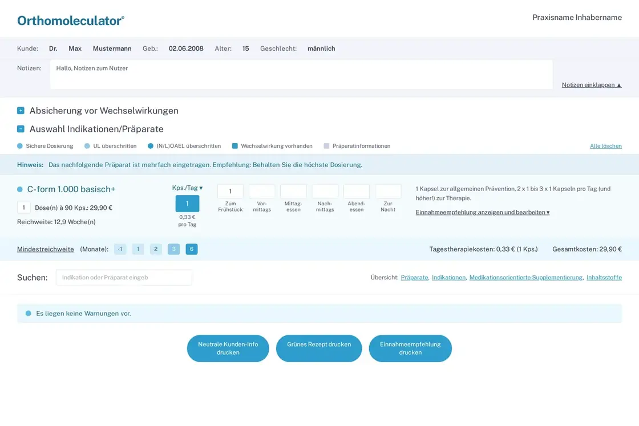The width and height of the screenshot is (639, 426).
Task: Click the (N/L)OAEL überschritten legend dot
Action: click(151, 146)
